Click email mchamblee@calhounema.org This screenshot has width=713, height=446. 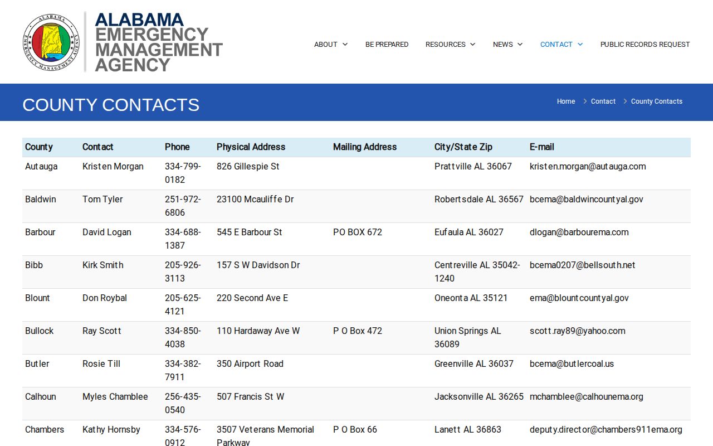point(587,397)
